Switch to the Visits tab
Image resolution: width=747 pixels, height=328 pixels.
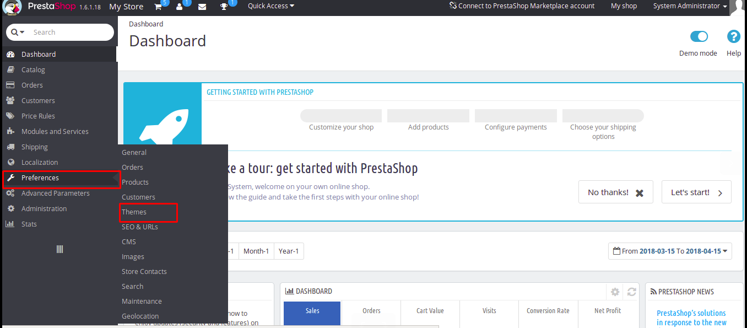(489, 314)
